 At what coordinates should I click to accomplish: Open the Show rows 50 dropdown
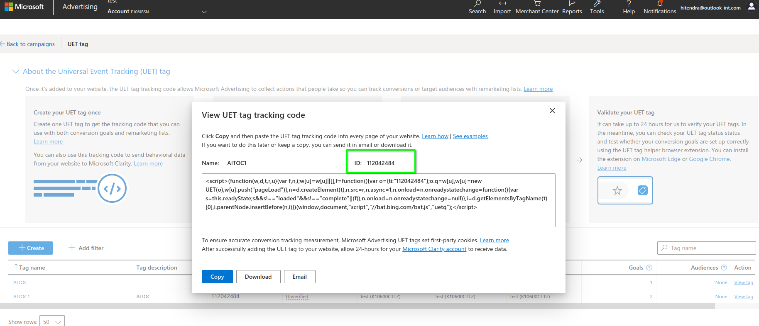pyautogui.click(x=52, y=321)
